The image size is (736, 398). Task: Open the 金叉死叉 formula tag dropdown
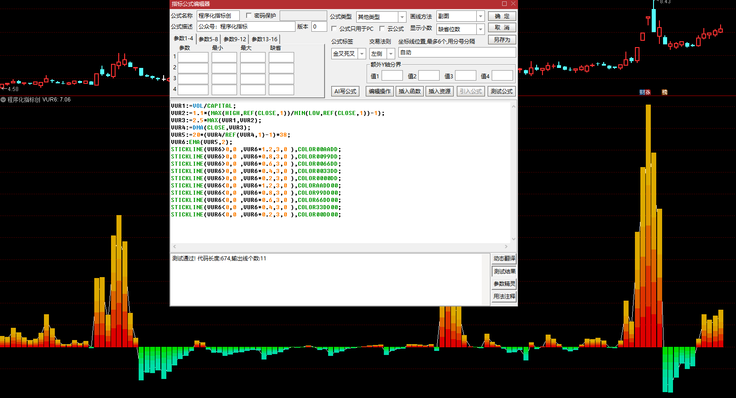click(x=362, y=54)
